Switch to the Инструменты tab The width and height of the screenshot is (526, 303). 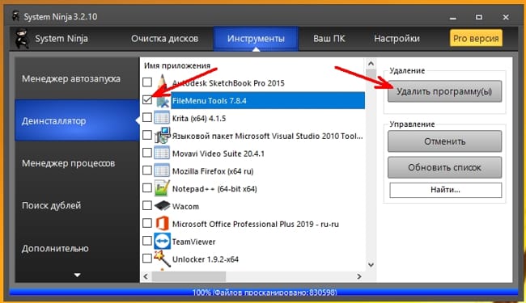(256, 39)
